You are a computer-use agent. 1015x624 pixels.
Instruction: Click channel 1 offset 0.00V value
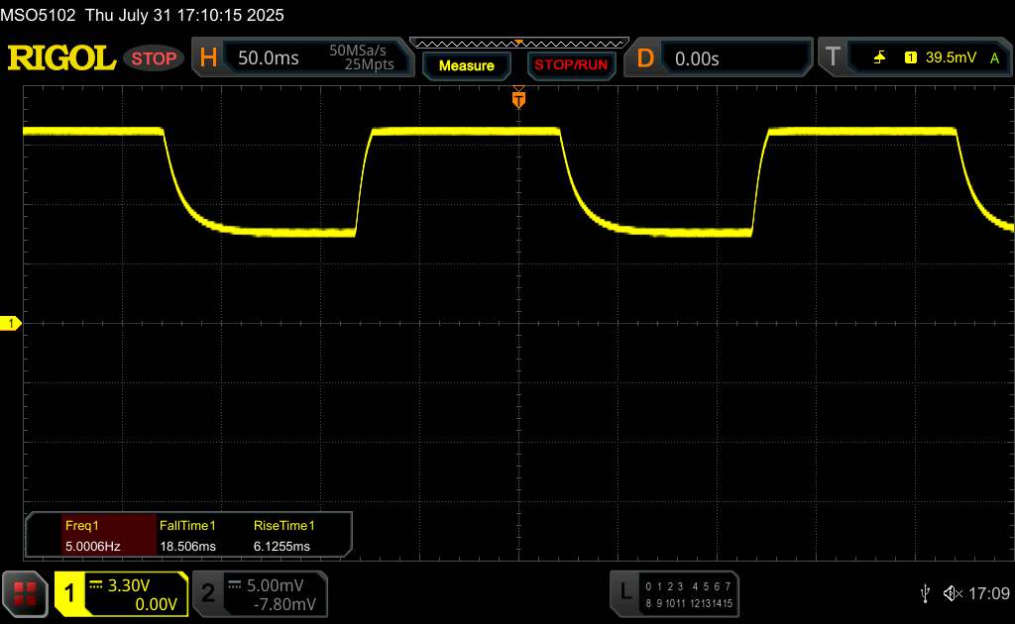pos(156,604)
